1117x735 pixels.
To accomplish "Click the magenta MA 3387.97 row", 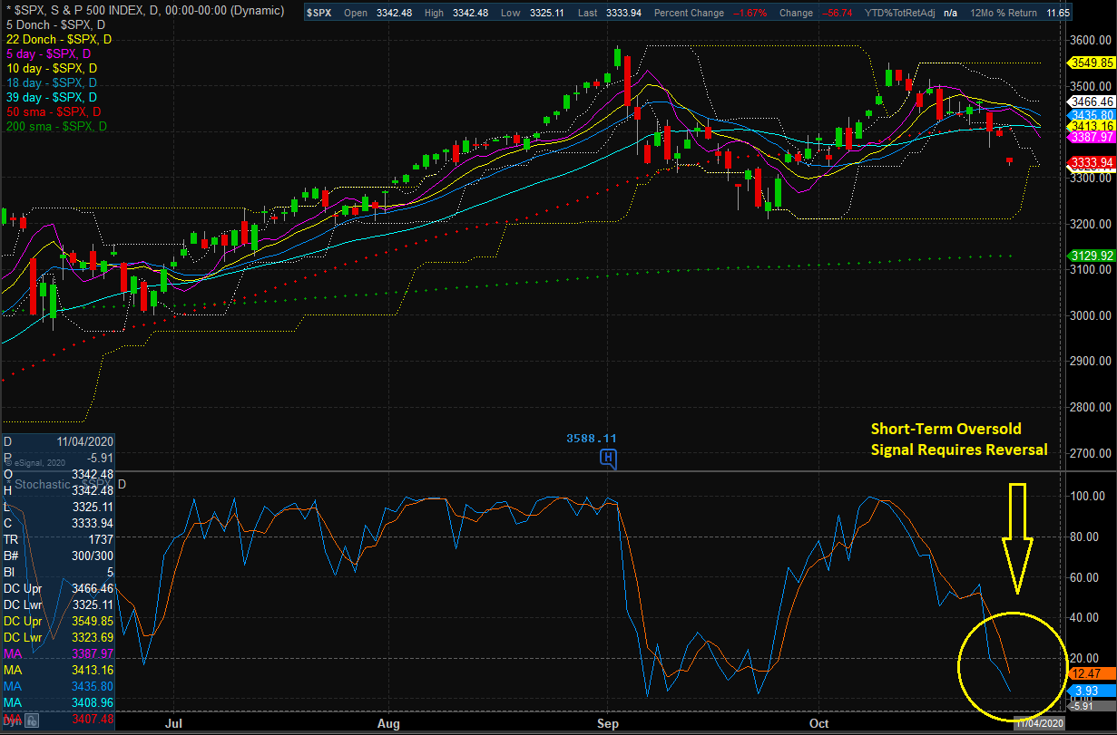I will click(57, 653).
